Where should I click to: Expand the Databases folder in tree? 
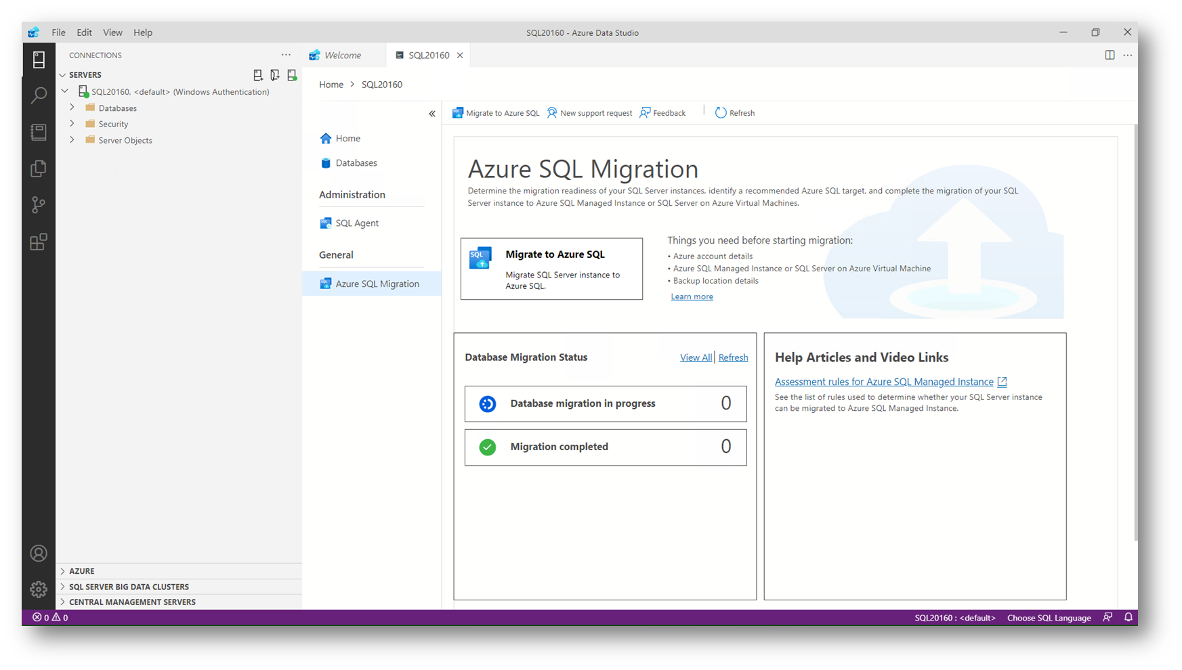[x=72, y=108]
